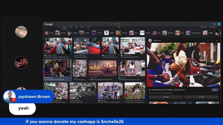Filter by the 'atlanta' chip
The image size is (223, 125).
pyautogui.click(x=61, y=33)
